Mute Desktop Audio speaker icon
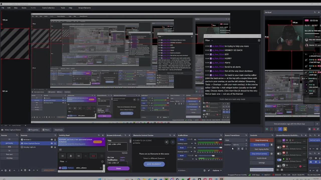This screenshot has height=180, width=321. click(x=195, y=139)
